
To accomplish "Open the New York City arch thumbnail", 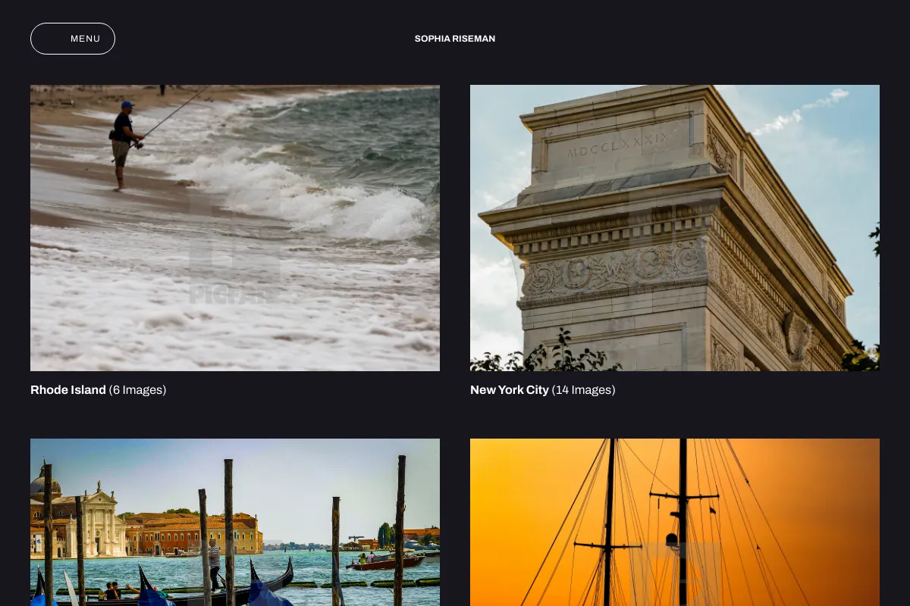I will click(675, 228).
